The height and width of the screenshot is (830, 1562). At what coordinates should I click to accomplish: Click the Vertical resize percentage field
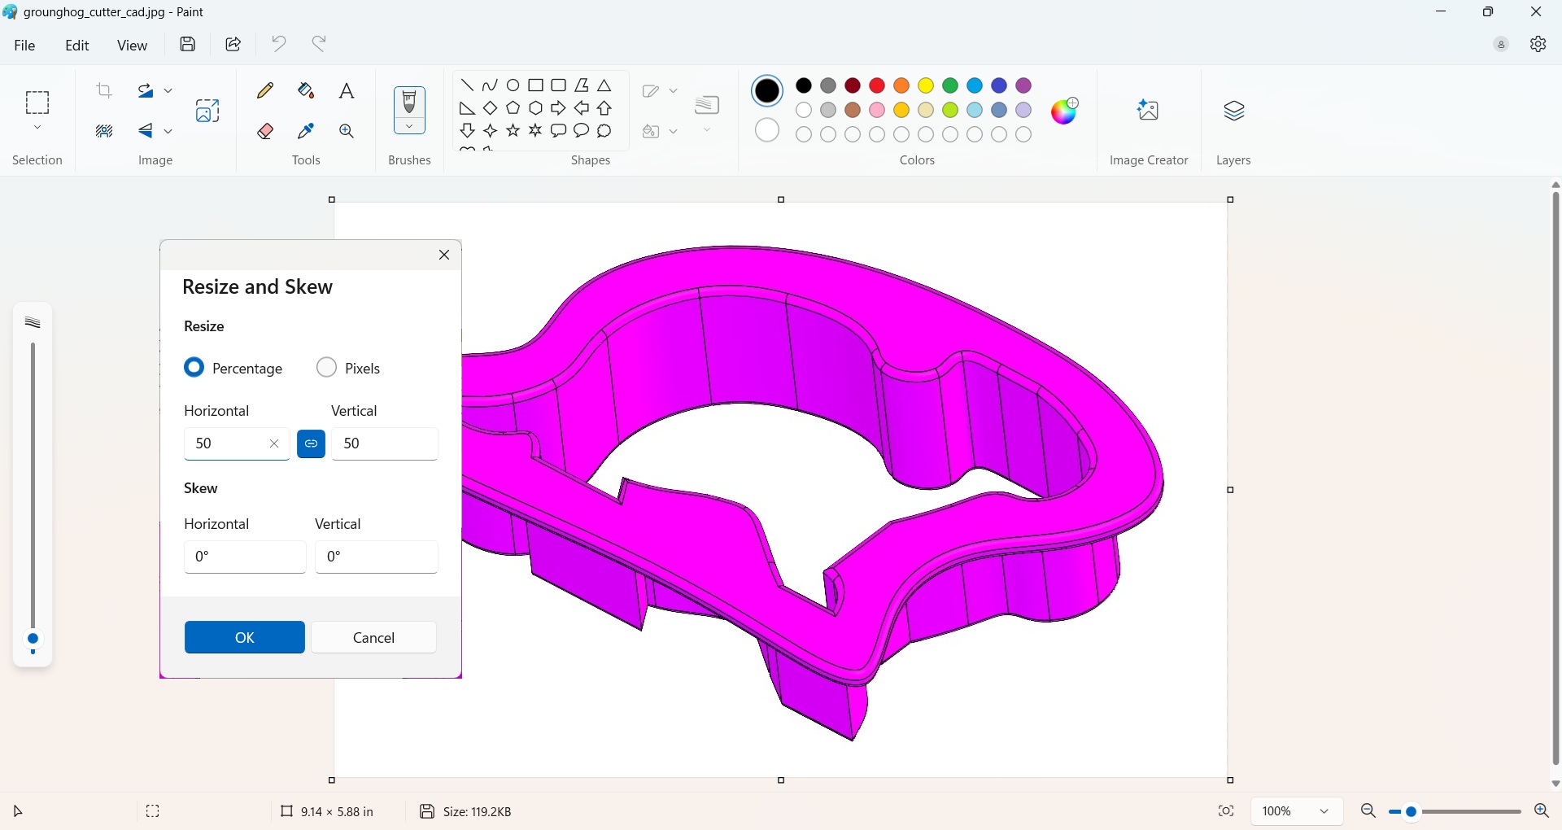point(385,444)
